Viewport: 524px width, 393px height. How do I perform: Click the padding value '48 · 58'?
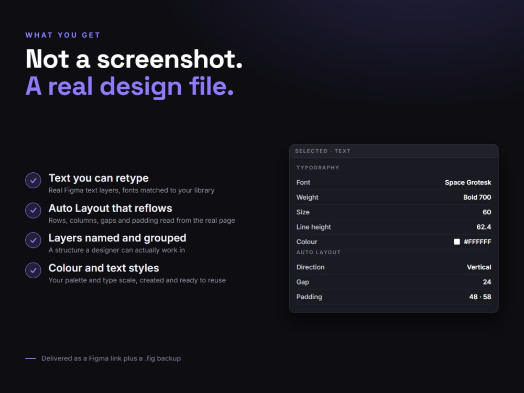click(x=480, y=297)
